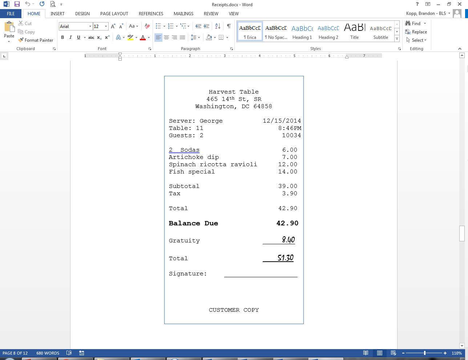This screenshot has width=468, height=360.
Task: Show paragraph marks with the pilcrow icon
Action: [229, 26]
